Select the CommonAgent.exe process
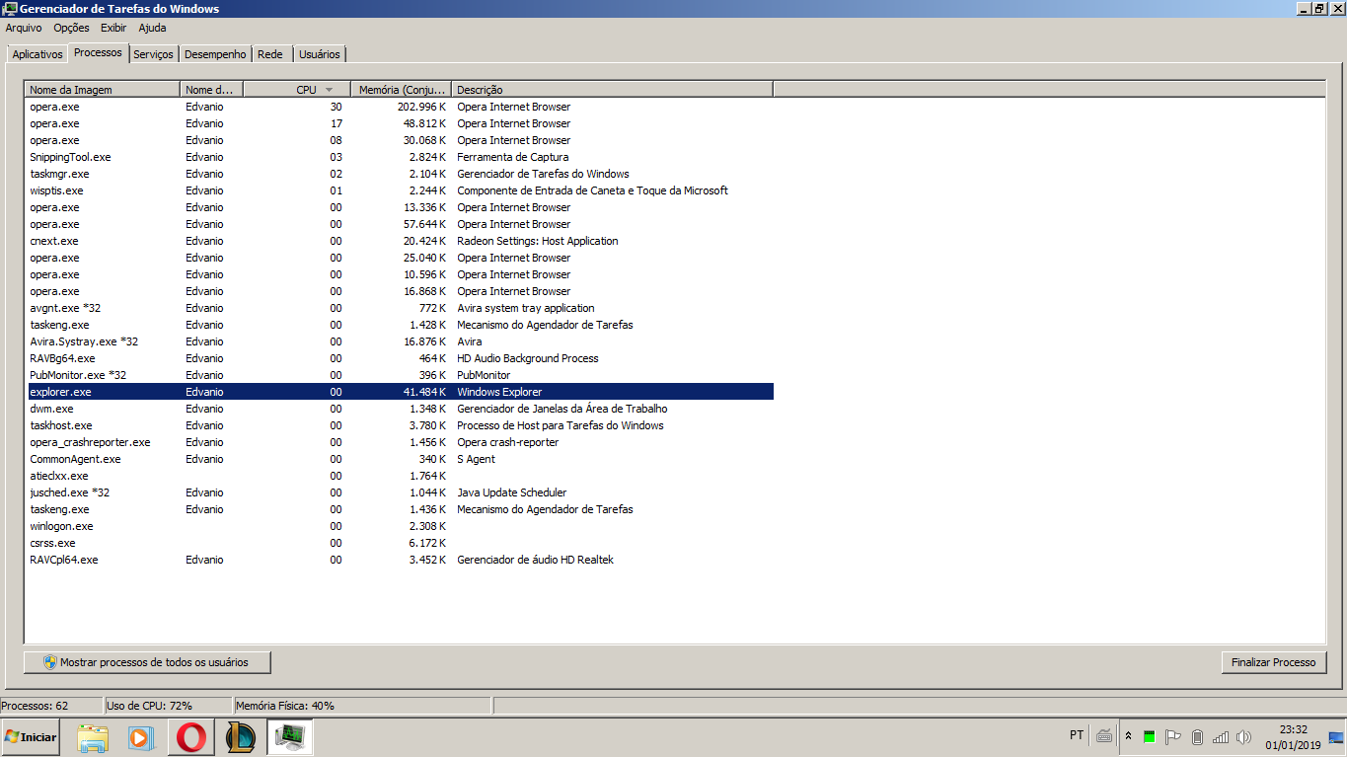This screenshot has width=1347, height=757. click(x=399, y=459)
